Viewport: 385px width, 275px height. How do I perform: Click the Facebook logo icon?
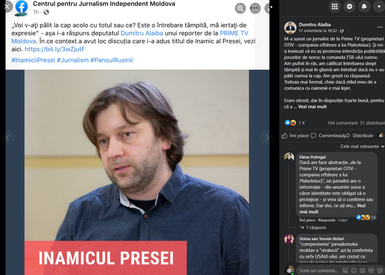pyautogui.click(x=22, y=7)
